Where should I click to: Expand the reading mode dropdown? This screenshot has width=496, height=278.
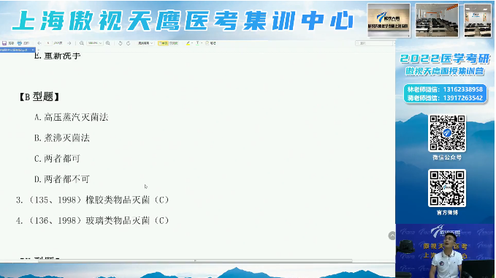[x=145, y=43]
